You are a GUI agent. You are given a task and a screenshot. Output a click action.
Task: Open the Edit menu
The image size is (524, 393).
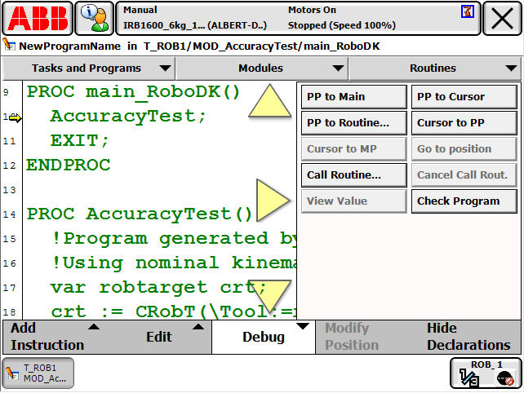160,337
